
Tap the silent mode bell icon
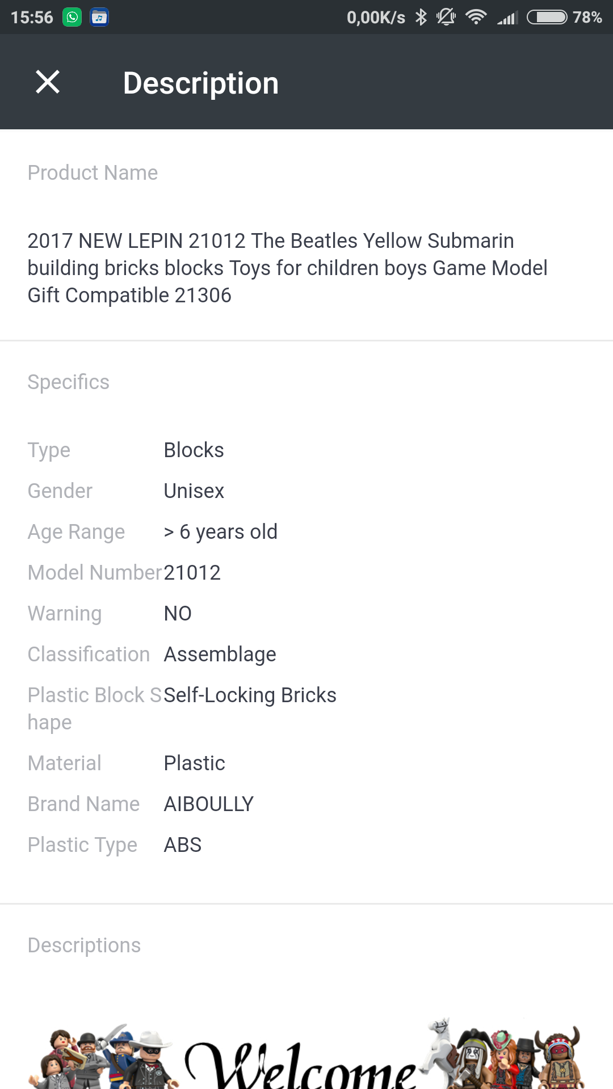(x=446, y=18)
